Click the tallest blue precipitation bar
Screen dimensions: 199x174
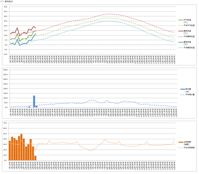point(34,101)
